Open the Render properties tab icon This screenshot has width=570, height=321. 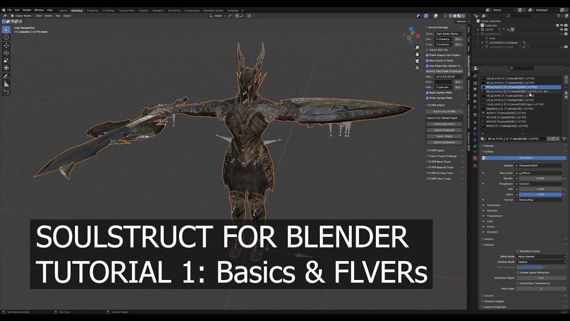pyautogui.click(x=475, y=83)
